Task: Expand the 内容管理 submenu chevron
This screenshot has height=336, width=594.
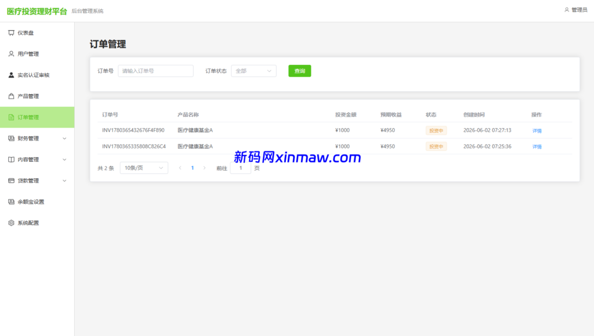Action: click(x=64, y=160)
